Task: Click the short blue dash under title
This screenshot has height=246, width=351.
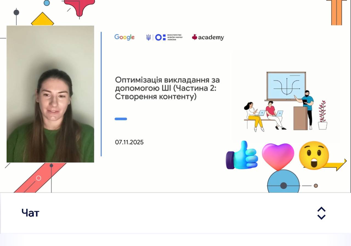Action: [121, 119]
